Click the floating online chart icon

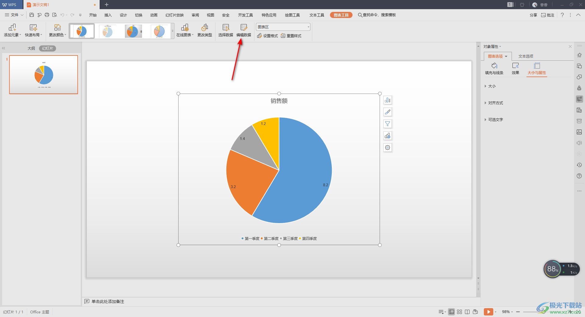tap(388, 136)
